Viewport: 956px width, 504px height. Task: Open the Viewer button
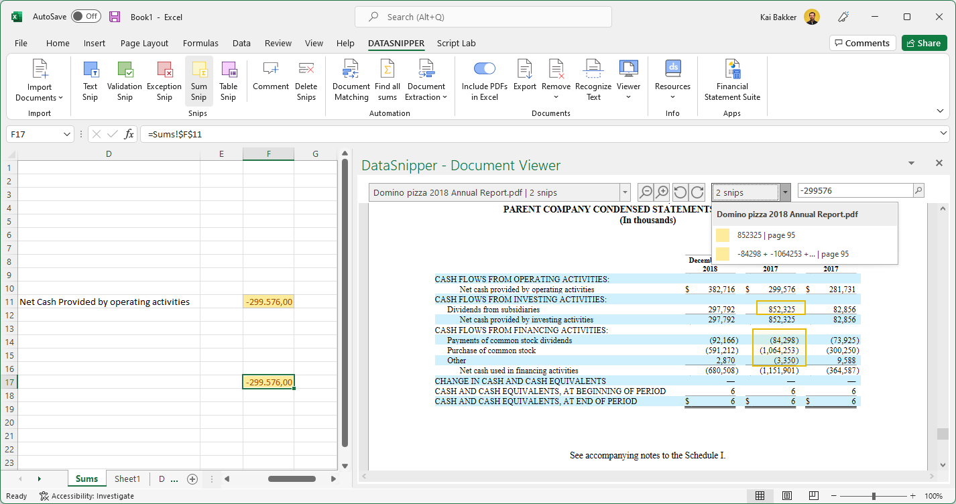629,80
